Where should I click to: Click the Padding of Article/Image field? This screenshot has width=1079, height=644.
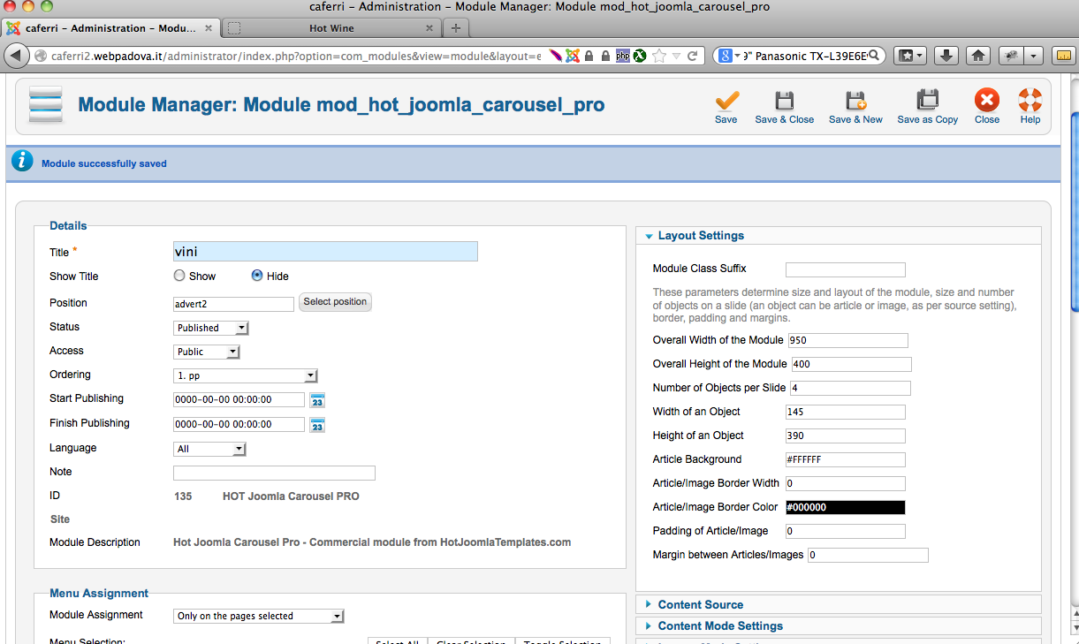pyautogui.click(x=846, y=532)
